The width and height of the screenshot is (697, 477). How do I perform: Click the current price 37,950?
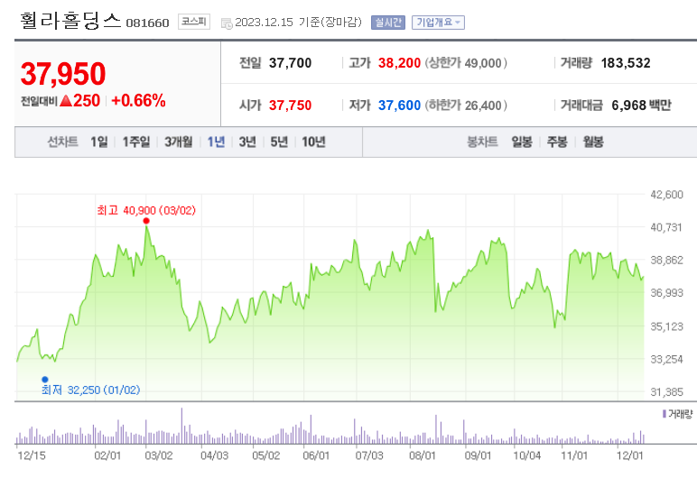[63, 74]
